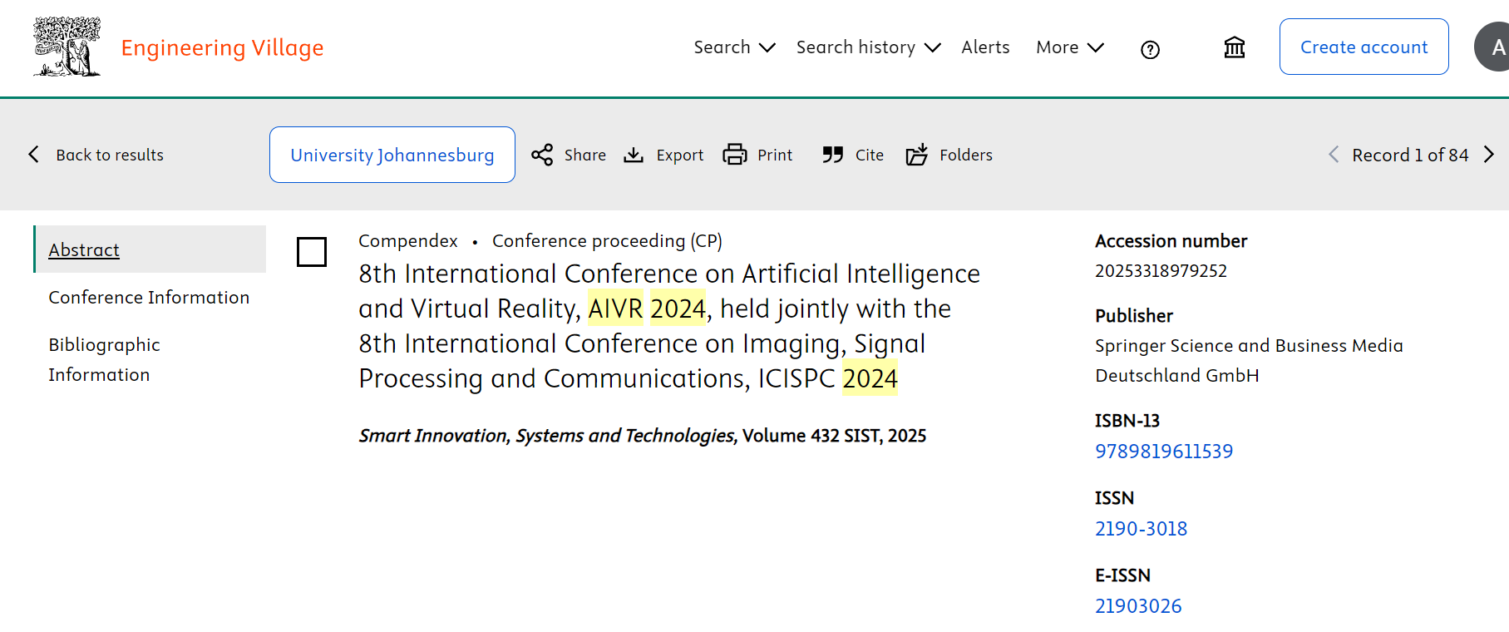The width and height of the screenshot is (1509, 632).
Task: Open the user avatar A
Action: pyautogui.click(x=1495, y=47)
